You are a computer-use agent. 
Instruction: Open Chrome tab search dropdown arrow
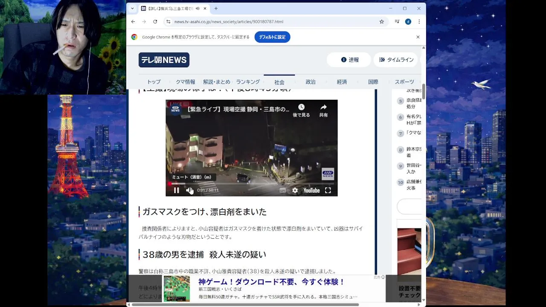pos(132,9)
